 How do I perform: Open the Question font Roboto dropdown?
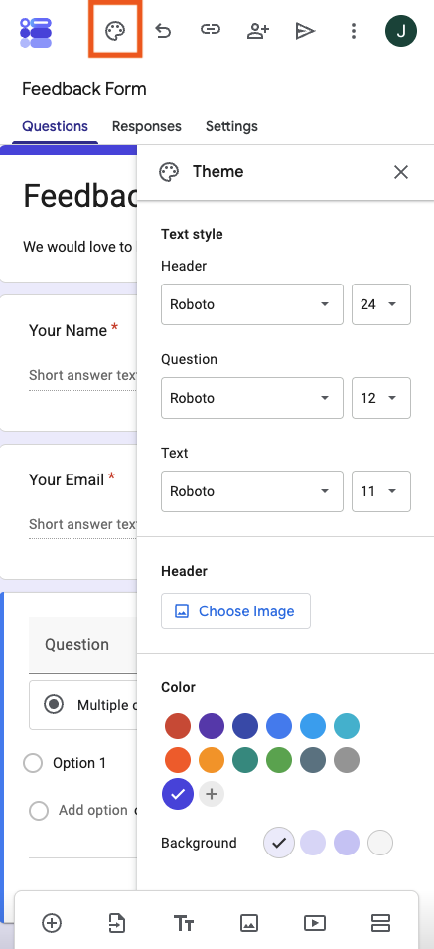tap(252, 398)
